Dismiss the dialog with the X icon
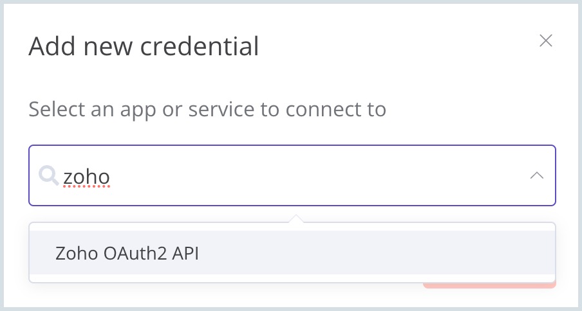The width and height of the screenshot is (582, 311). [545, 41]
